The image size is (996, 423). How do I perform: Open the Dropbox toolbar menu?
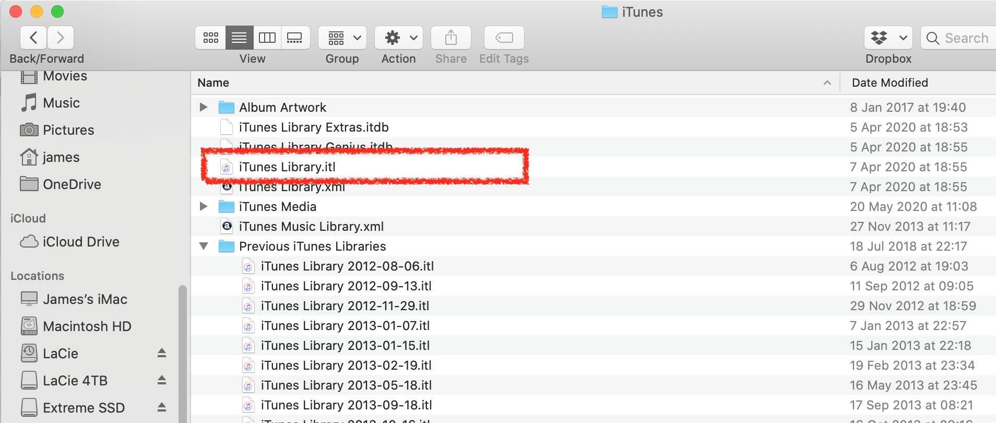point(888,38)
